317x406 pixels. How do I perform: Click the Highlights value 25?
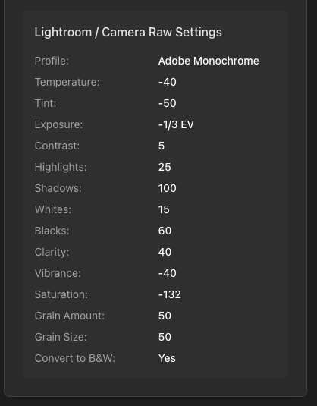point(165,167)
